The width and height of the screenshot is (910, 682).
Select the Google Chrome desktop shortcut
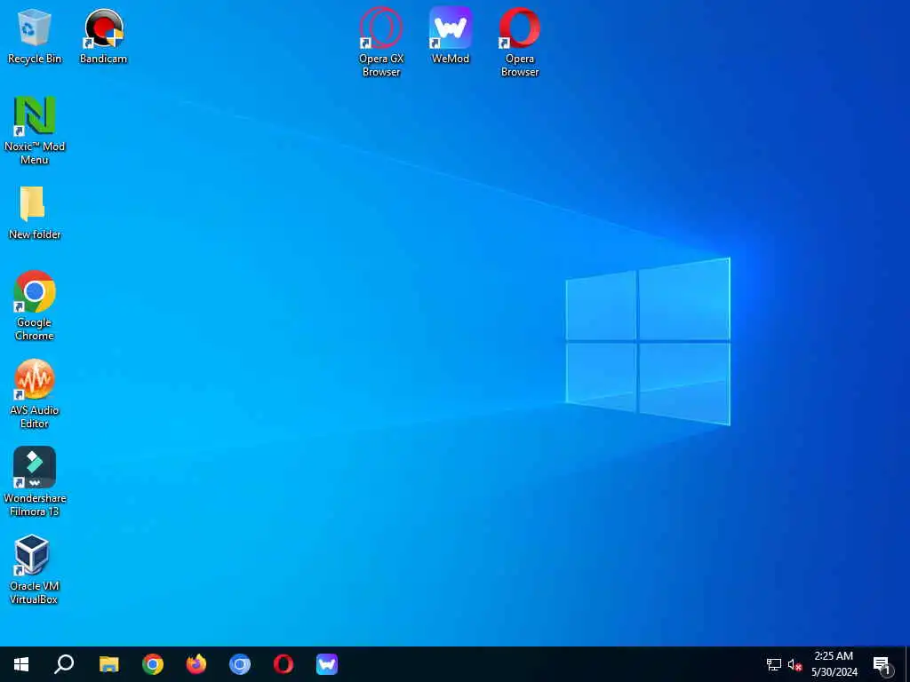[x=35, y=305]
